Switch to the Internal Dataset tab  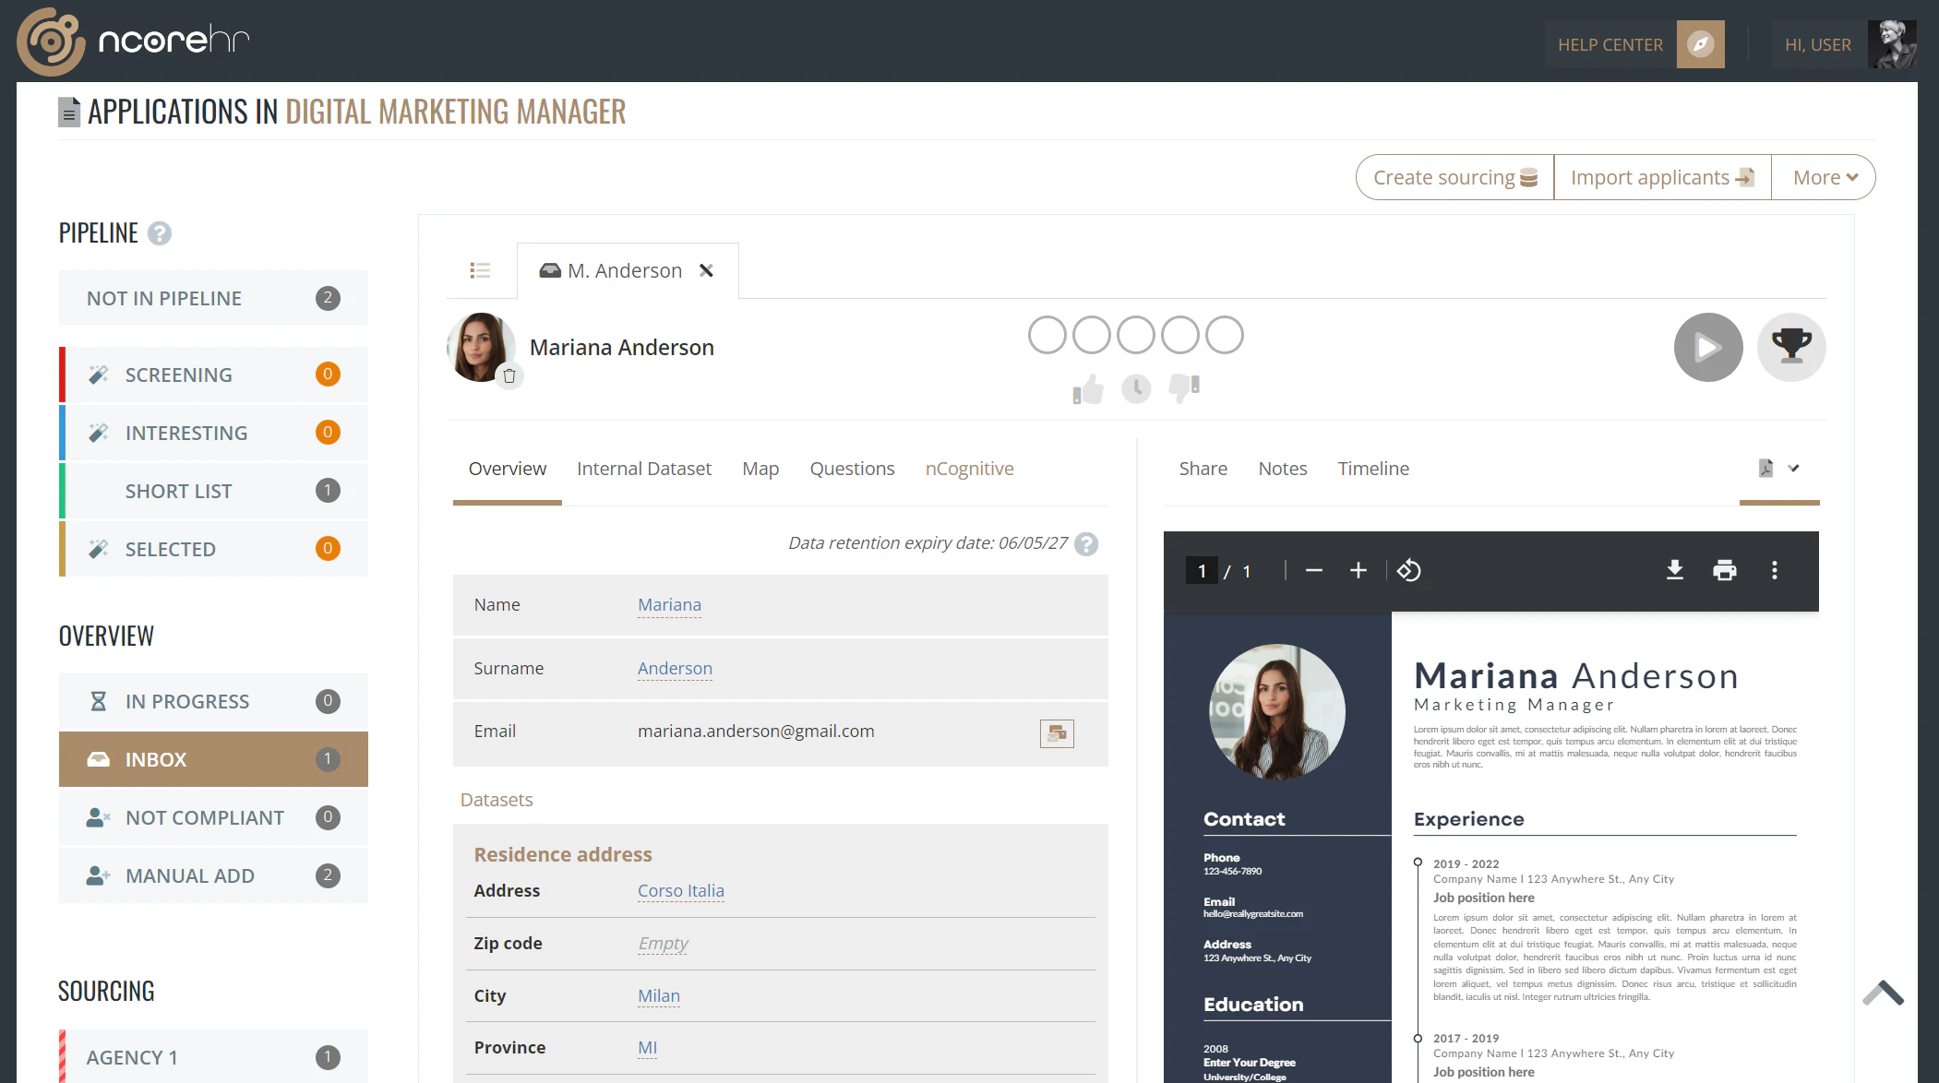pyautogui.click(x=644, y=469)
